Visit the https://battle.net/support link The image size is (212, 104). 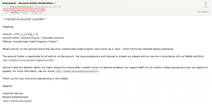[x=17, y=101]
